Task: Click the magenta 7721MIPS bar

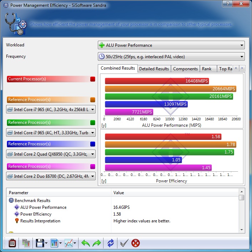Action: [x=129, y=112]
